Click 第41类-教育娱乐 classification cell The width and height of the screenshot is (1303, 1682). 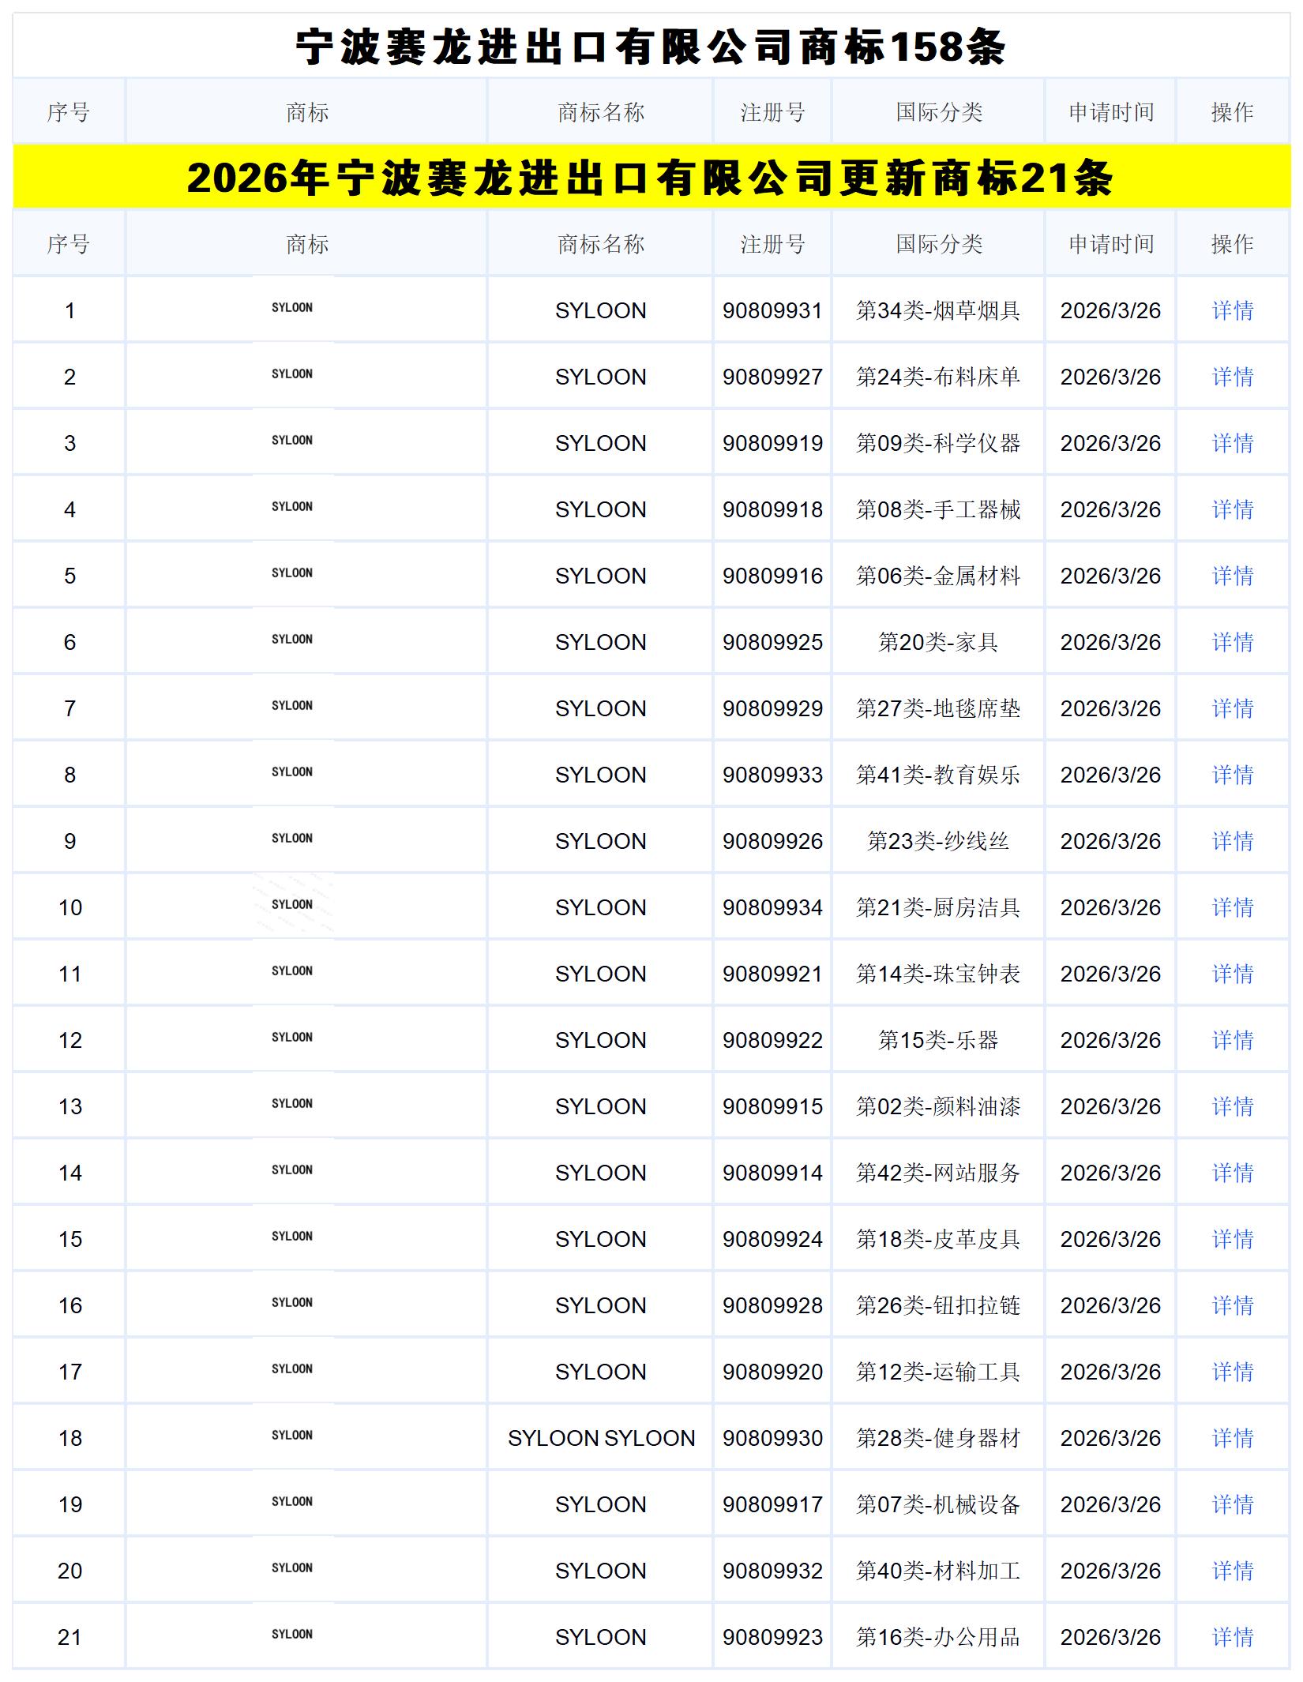[938, 775]
